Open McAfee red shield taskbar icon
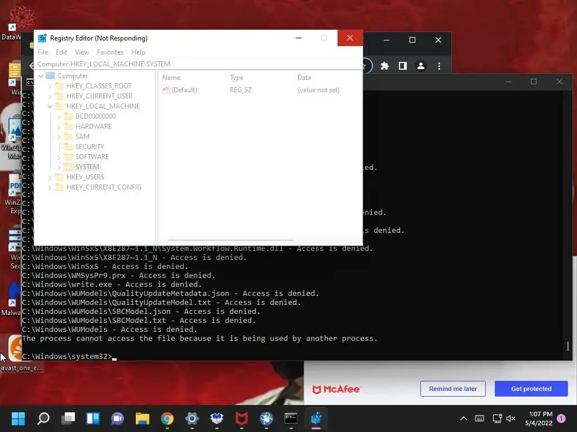The width and height of the screenshot is (577, 432). 242,418
